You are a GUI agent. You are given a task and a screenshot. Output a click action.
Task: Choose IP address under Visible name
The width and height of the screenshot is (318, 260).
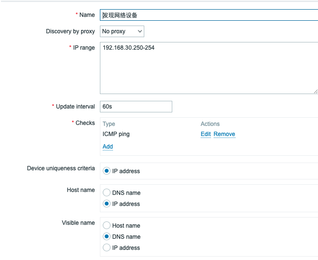pos(107,248)
